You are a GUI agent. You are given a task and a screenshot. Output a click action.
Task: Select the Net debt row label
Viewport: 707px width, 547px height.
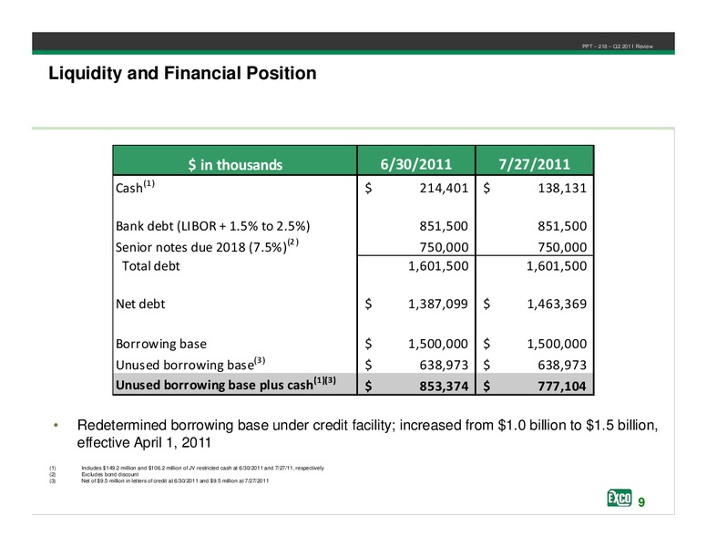pyautogui.click(x=140, y=304)
